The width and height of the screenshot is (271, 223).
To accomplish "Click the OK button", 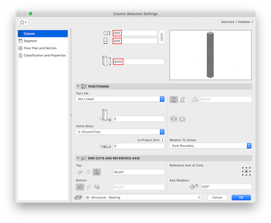I will (241, 198).
